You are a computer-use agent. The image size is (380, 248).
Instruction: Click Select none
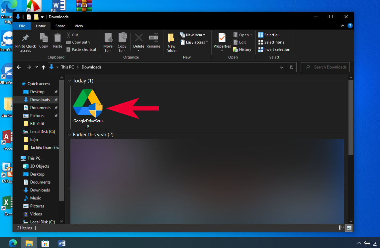(x=271, y=42)
